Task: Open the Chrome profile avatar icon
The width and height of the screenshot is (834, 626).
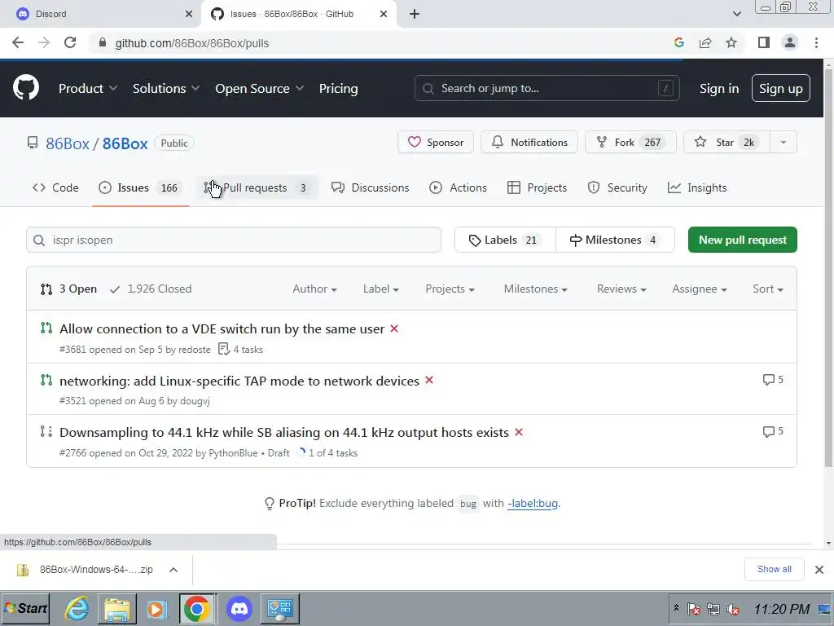Action: tap(790, 42)
